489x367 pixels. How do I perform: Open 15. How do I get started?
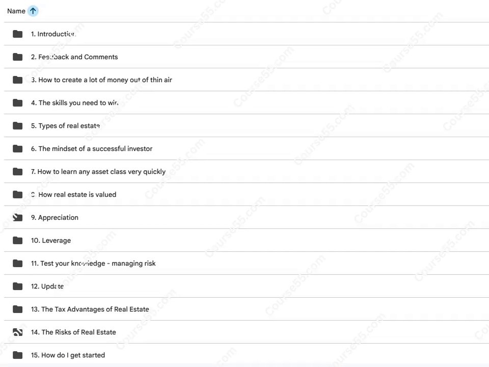[x=68, y=355]
